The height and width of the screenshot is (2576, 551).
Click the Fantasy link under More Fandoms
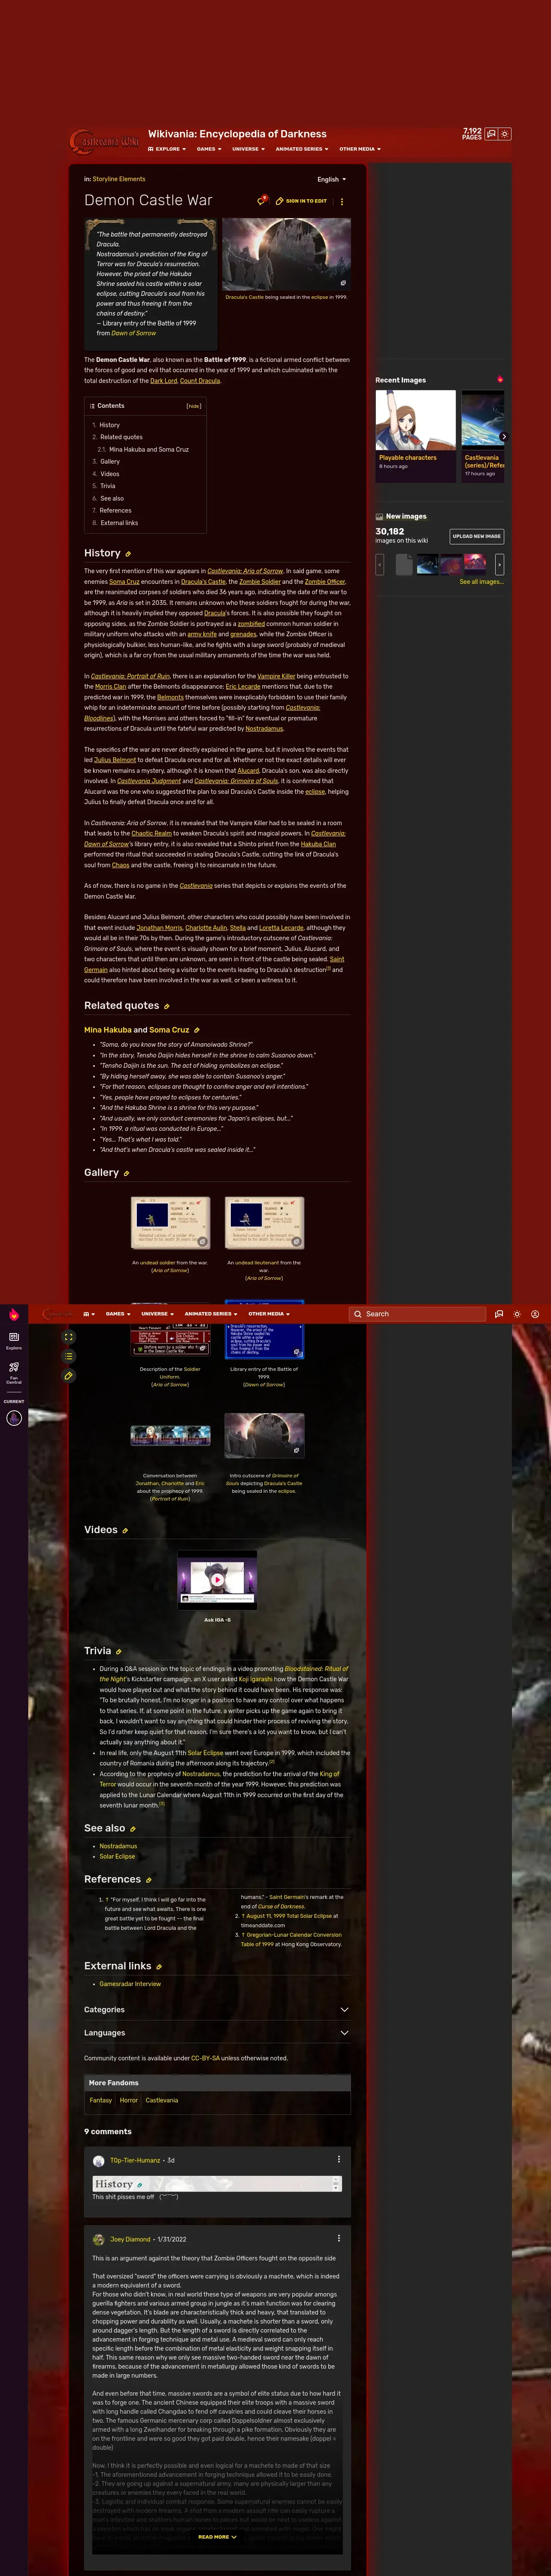point(100,2100)
